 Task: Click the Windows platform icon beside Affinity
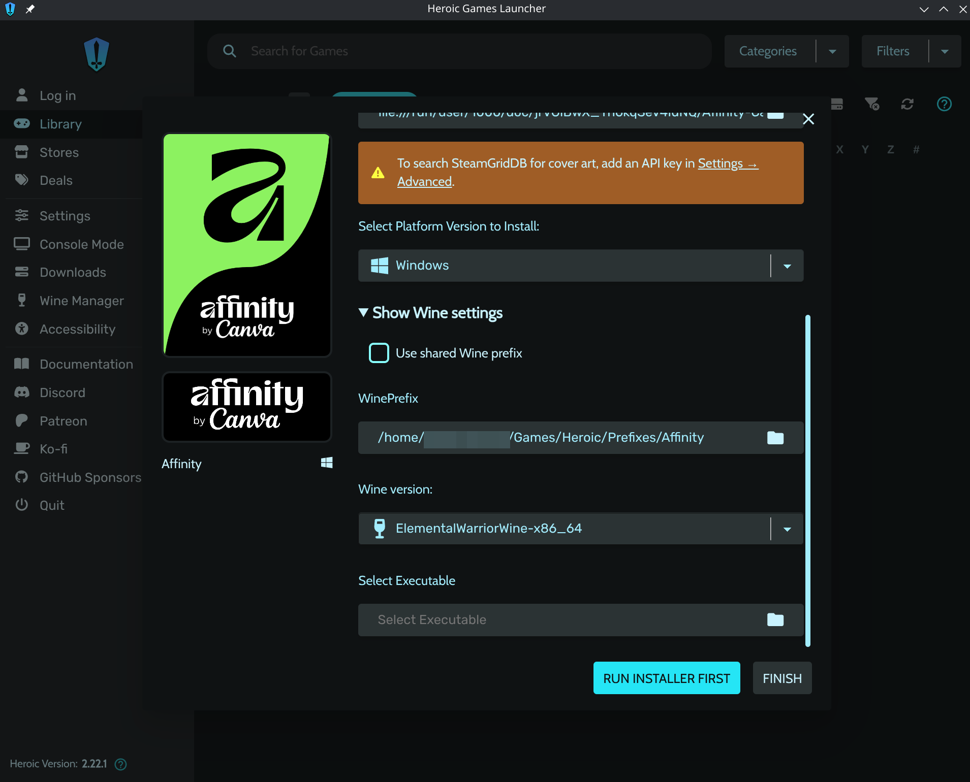(327, 463)
